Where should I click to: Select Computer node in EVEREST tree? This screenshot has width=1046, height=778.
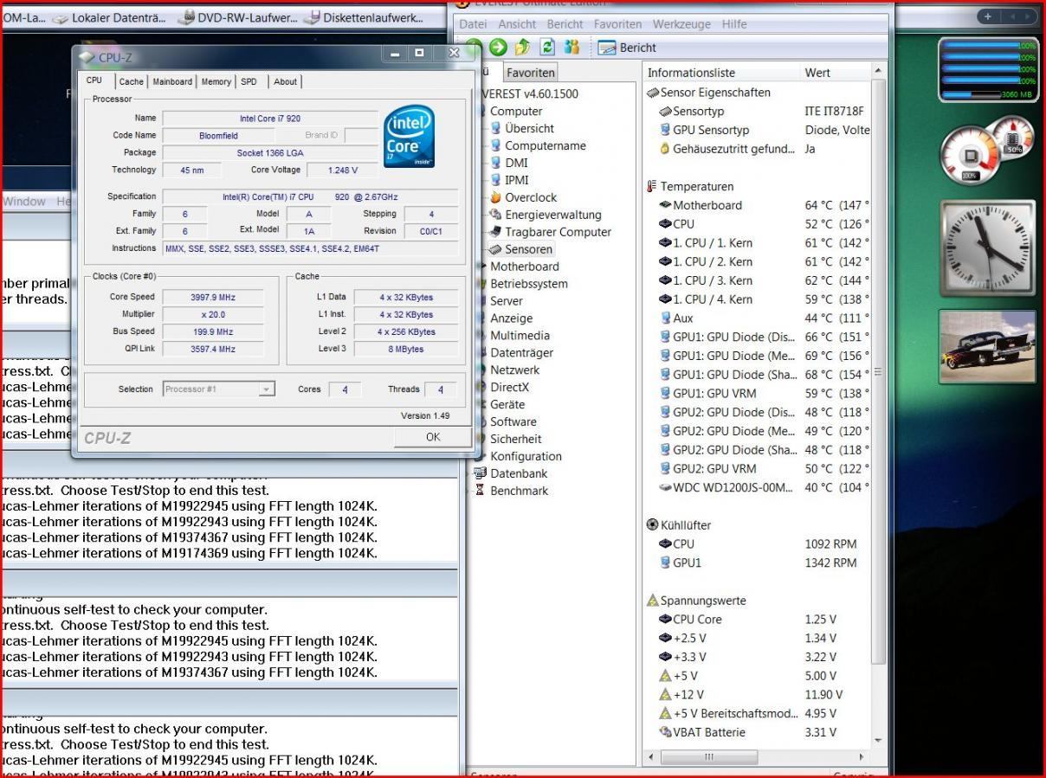click(516, 111)
